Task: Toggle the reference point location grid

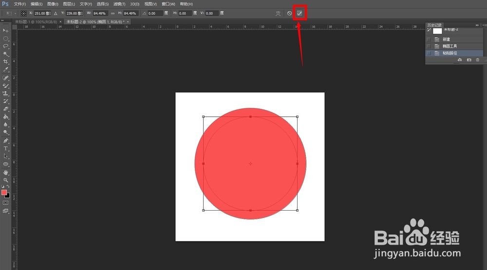Action: click(x=23, y=13)
